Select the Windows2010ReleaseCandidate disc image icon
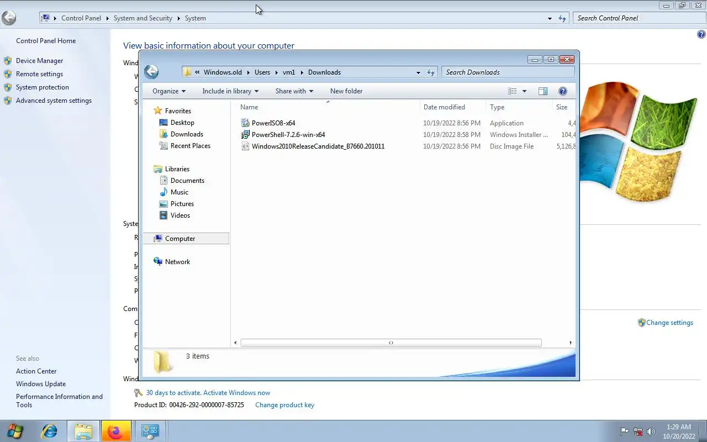707x442 pixels. tap(246, 146)
